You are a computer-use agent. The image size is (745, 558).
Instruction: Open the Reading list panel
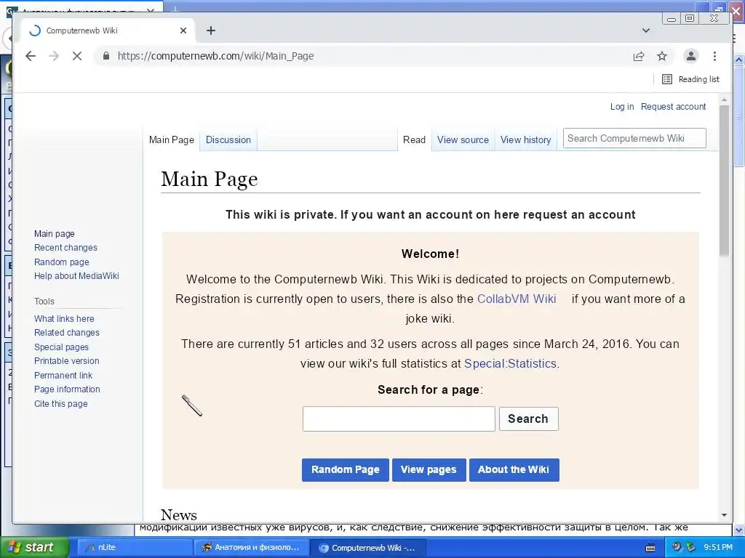click(x=691, y=79)
